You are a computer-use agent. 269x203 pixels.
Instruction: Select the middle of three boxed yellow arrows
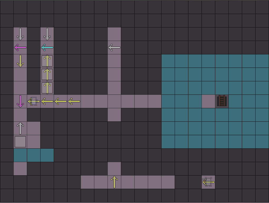point(47,74)
